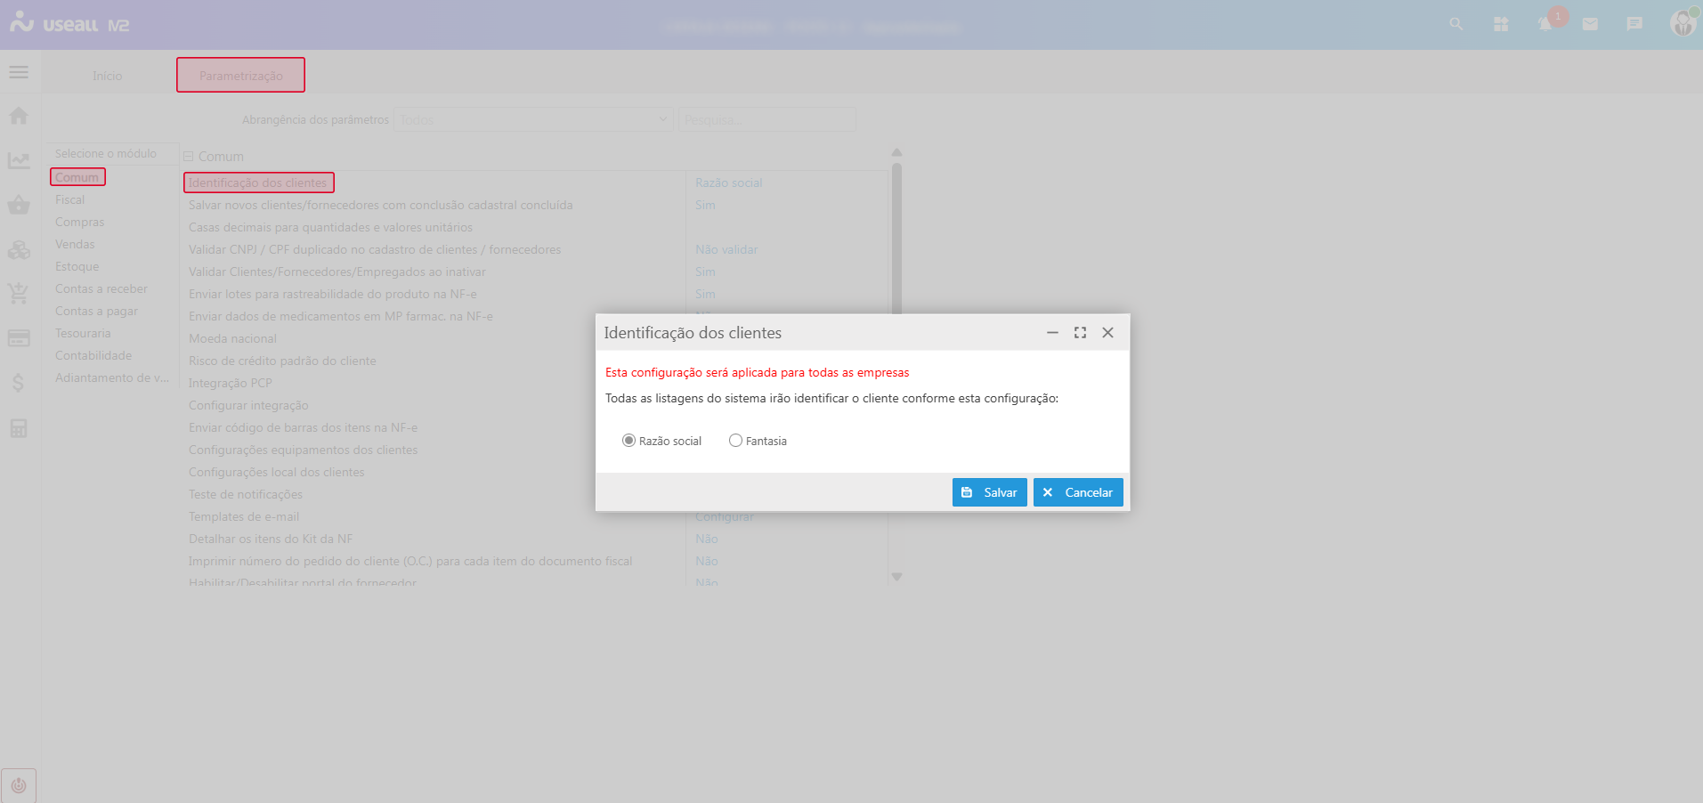This screenshot has width=1703, height=803.
Task: Choose the Fantasia radio option
Action: point(735,441)
